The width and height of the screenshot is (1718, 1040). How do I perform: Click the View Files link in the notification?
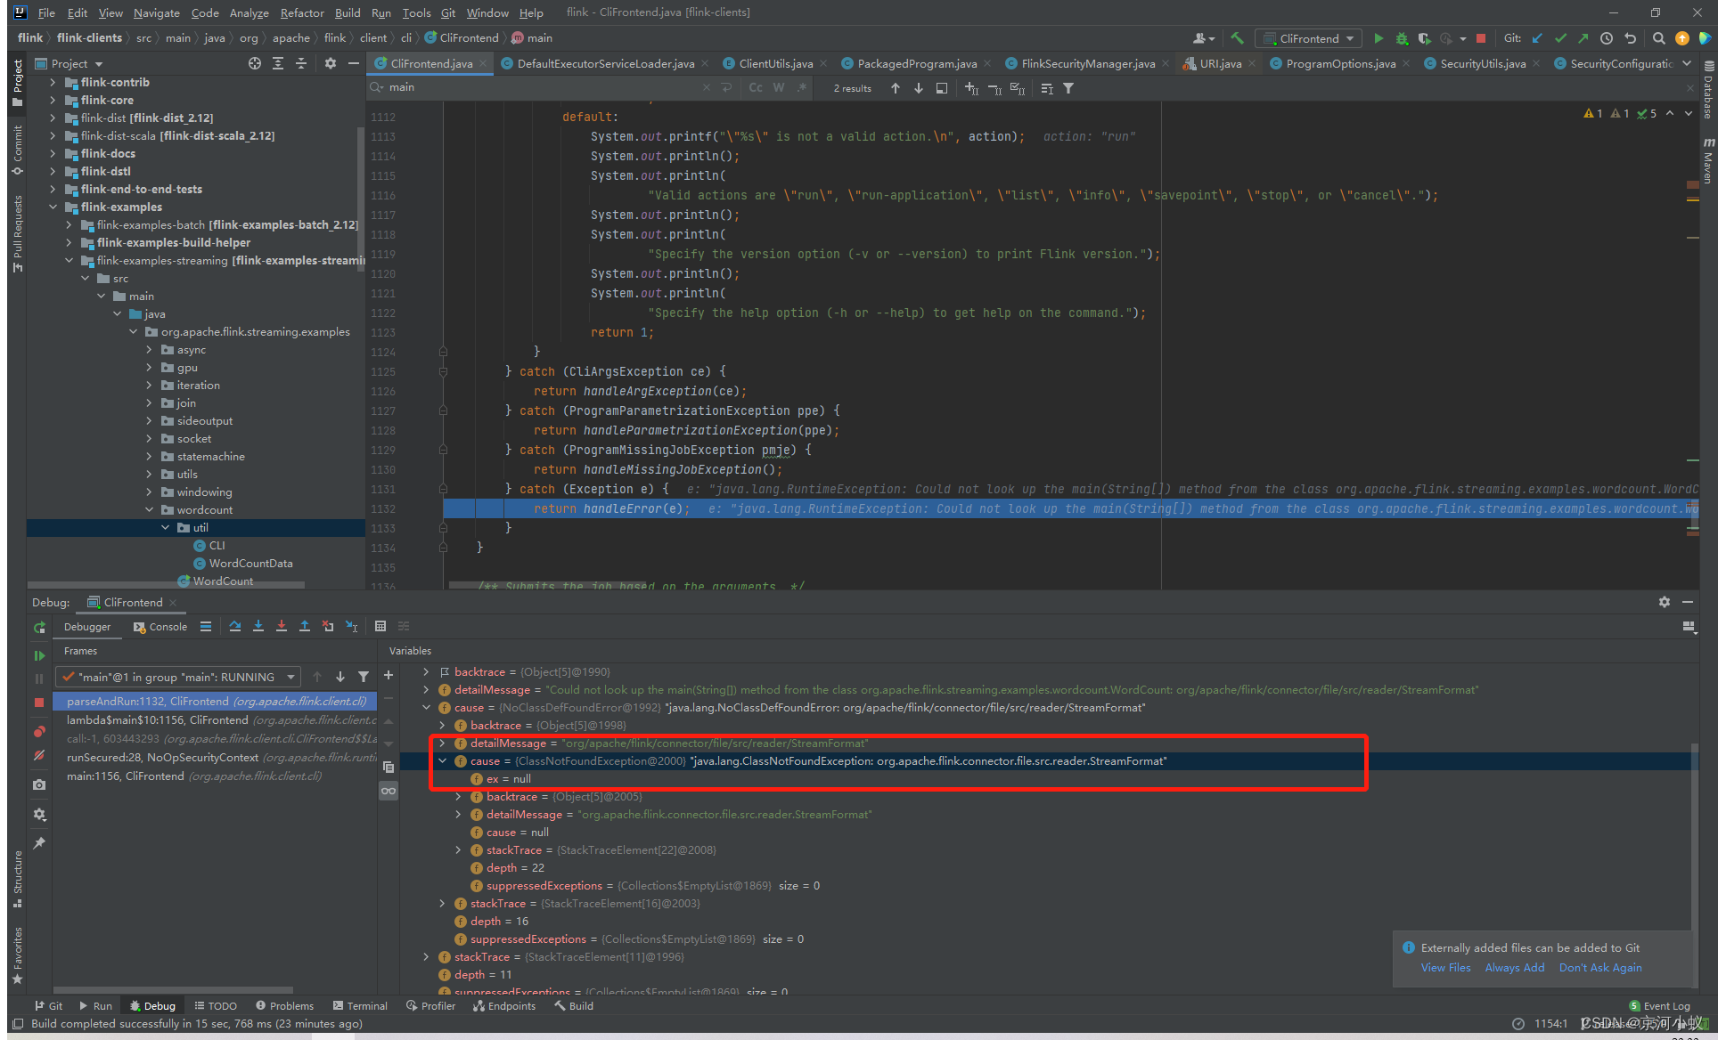pyautogui.click(x=1445, y=968)
